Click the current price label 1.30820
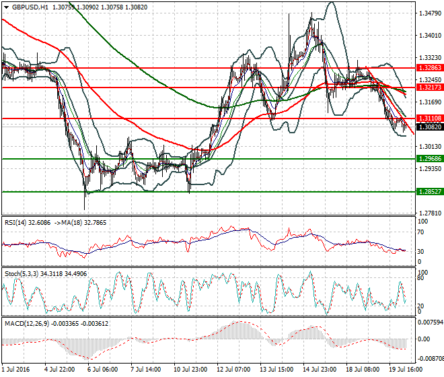This screenshot has height=377, width=444. pyautogui.click(x=430, y=127)
